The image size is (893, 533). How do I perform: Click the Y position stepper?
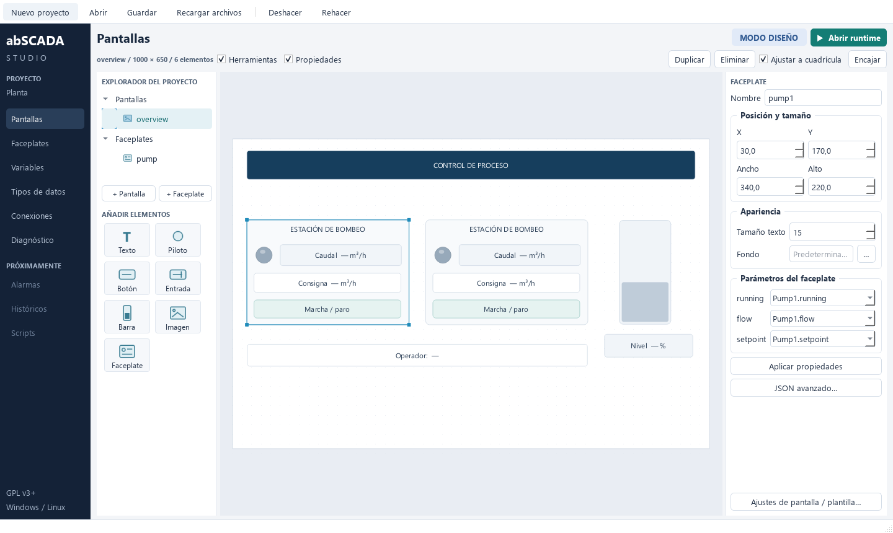point(871,151)
